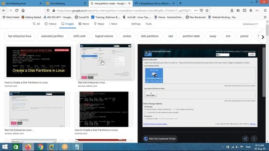Filter by parted chip
This screenshot has height=151, width=269.
click(244, 36)
